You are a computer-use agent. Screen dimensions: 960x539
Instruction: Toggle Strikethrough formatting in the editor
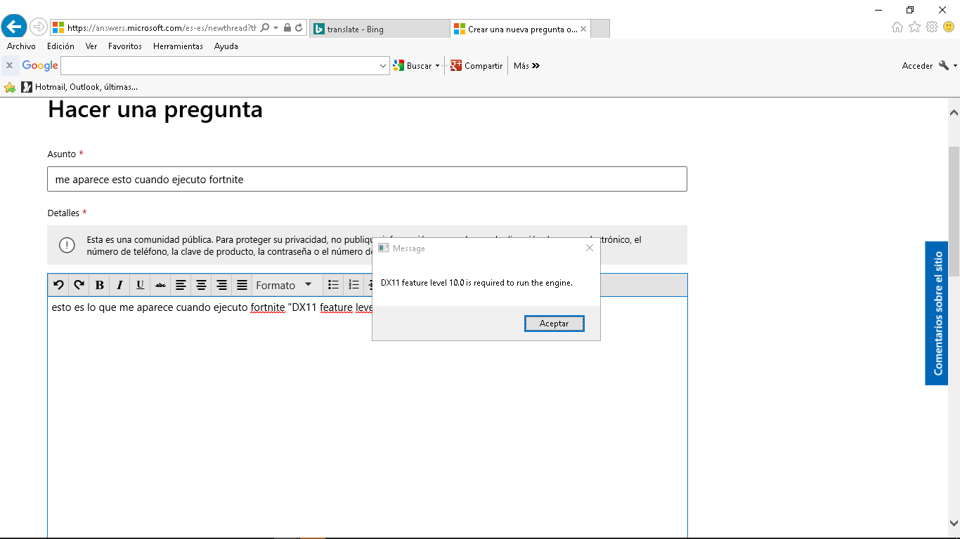tap(160, 285)
